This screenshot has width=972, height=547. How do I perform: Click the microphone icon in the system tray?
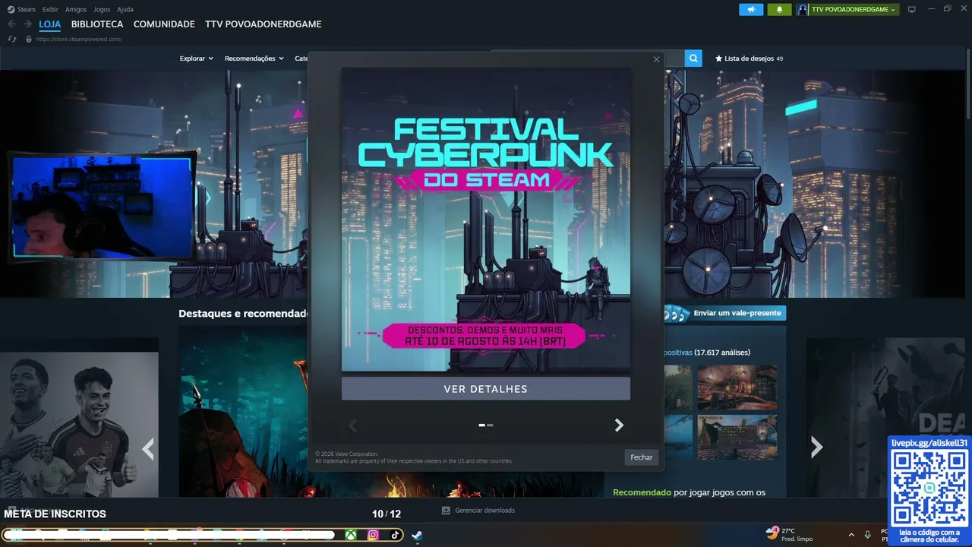(868, 535)
